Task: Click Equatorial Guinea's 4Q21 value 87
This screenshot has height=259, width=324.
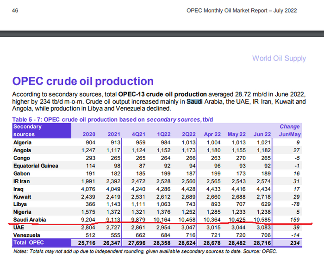Action: click(x=142, y=166)
